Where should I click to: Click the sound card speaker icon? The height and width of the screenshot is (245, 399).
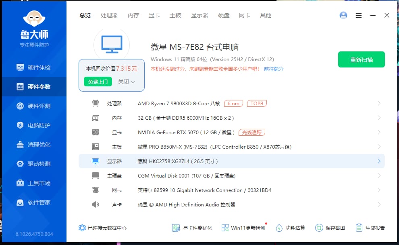(96, 204)
